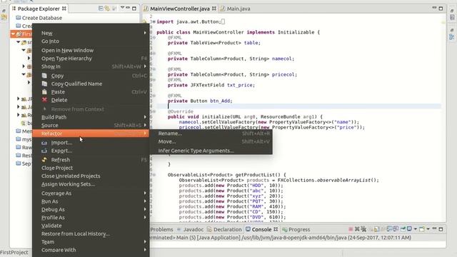This screenshot has height=257, width=457.
Task: Choose Move... in Refactor submenu
Action: click(211, 141)
